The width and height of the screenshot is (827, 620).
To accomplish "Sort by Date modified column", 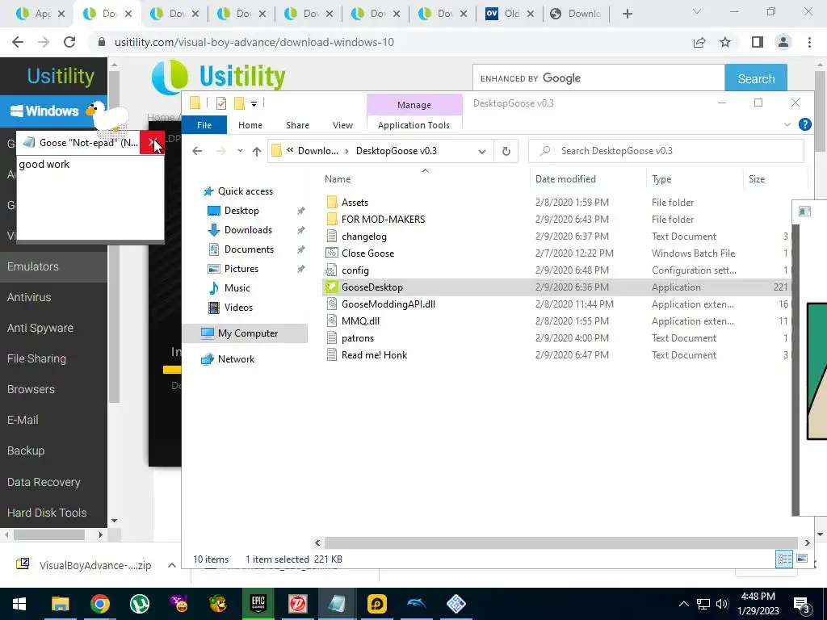I will (565, 179).
